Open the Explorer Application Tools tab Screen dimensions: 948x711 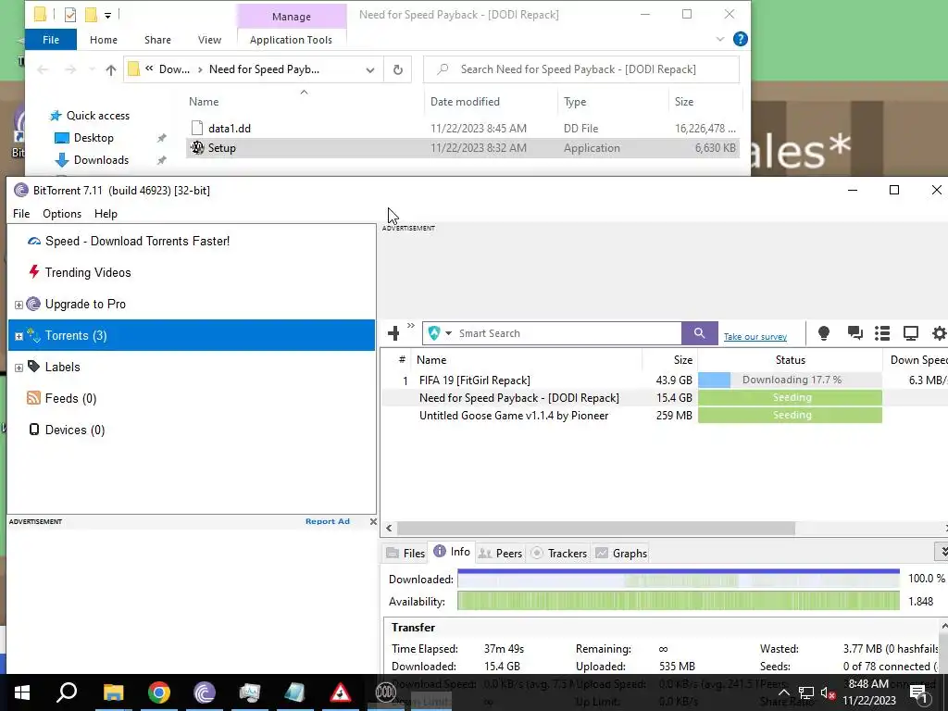click(x=291, y=40)
